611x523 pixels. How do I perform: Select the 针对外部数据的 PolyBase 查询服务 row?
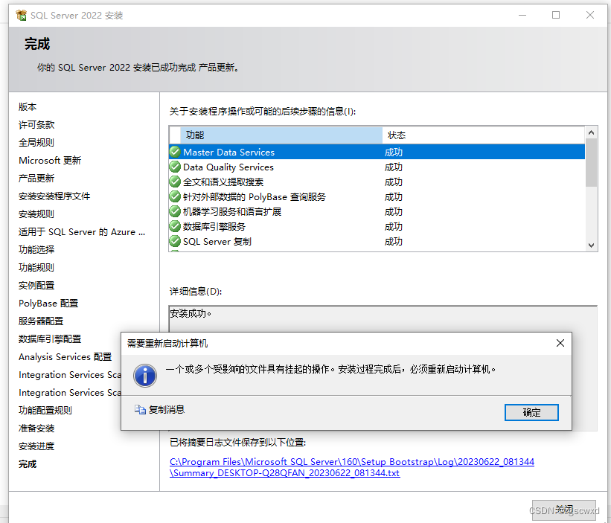pyautogui.click(x=377, y=196)
